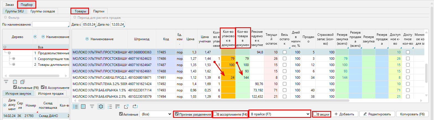Switch to list view in the goods toolbar
Viewport: 434px width, 120px height.
(x=75, y=107)
